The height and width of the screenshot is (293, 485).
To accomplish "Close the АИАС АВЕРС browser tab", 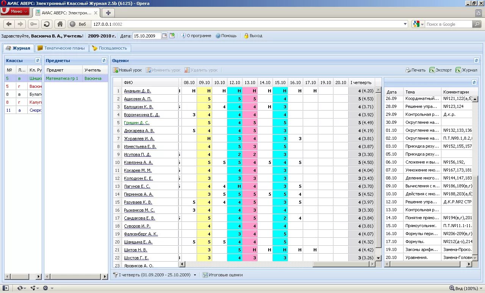I will pos(95,13).
